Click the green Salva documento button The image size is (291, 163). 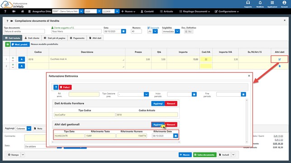tap(205, 155)
